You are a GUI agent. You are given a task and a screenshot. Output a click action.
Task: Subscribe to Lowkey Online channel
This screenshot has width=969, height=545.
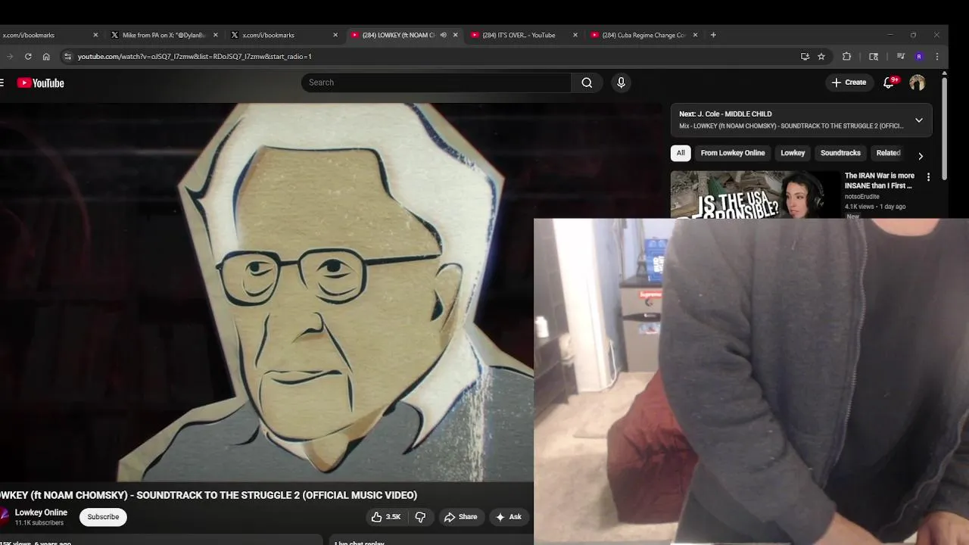click(x=103, y=517)
